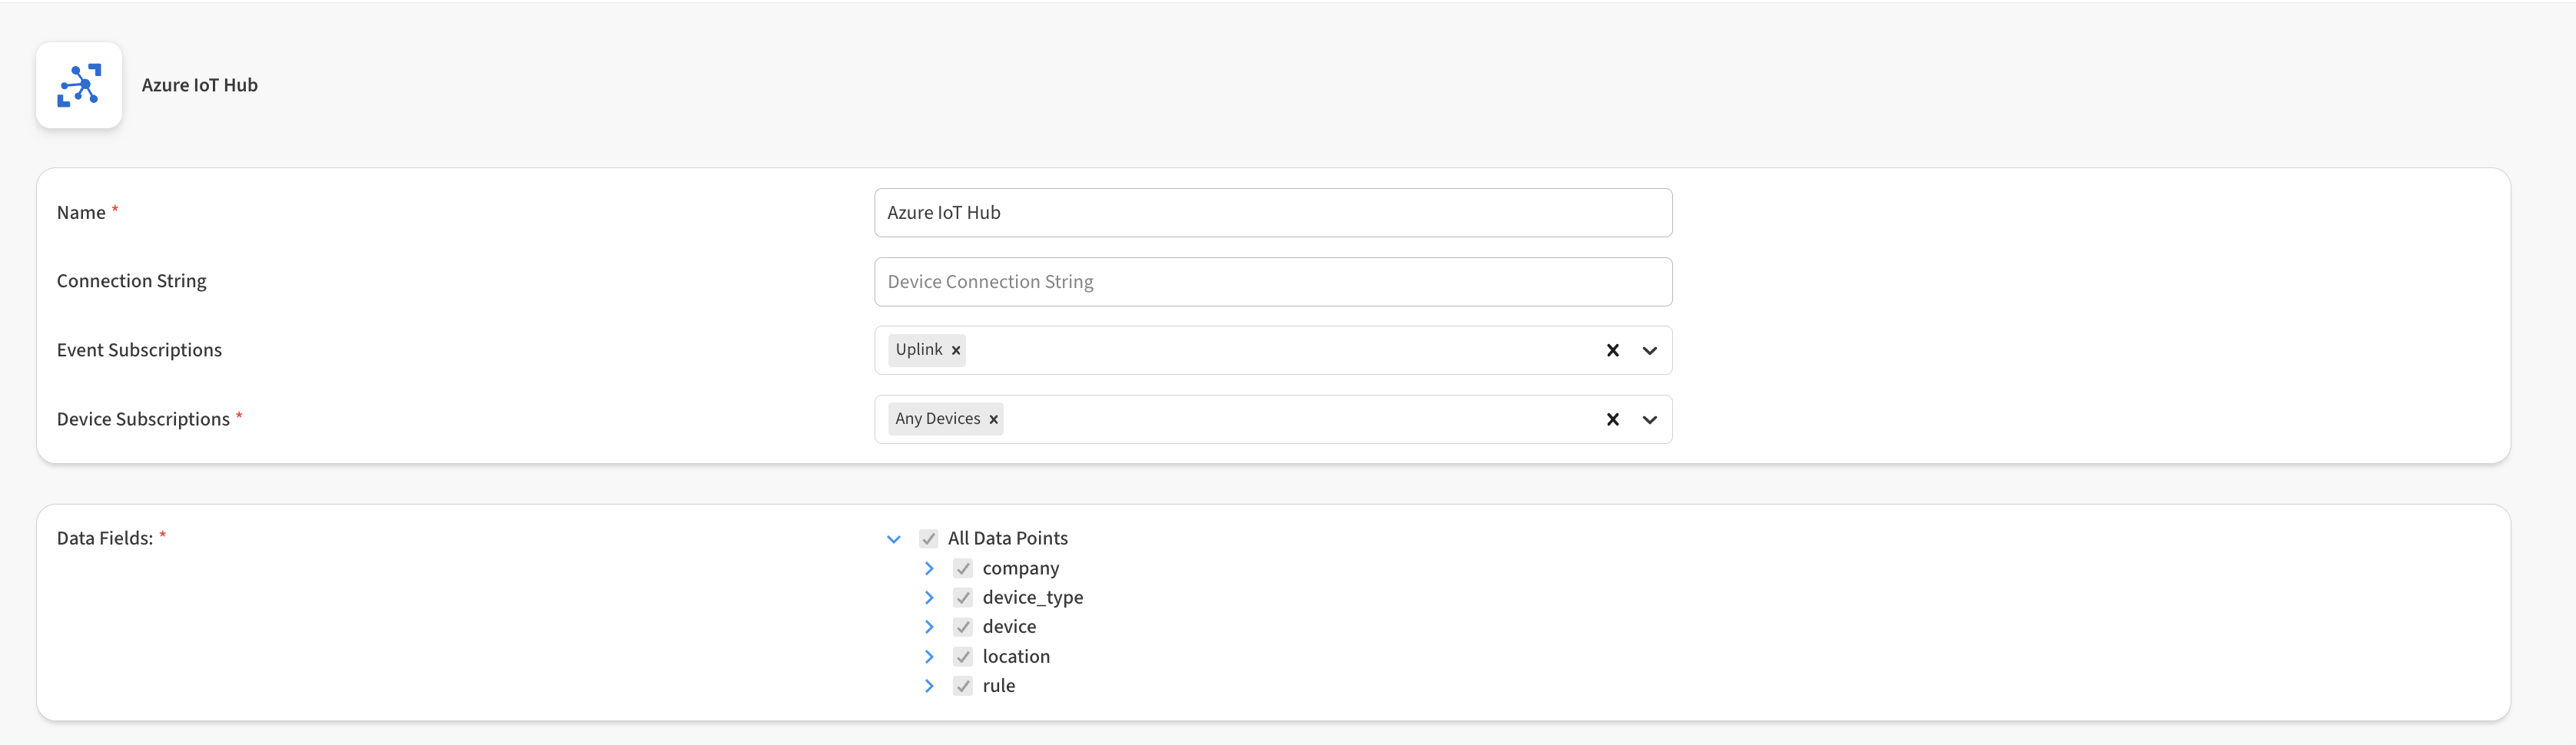Image resolution: width=2576 pixels, height=745 pixels.
Task: Focus the Device Connection String field
Action: [x=1272, y=282]
